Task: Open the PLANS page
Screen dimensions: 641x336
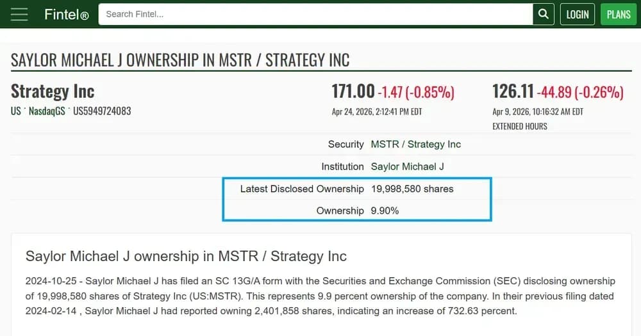Action: click(x=618, y=14)
